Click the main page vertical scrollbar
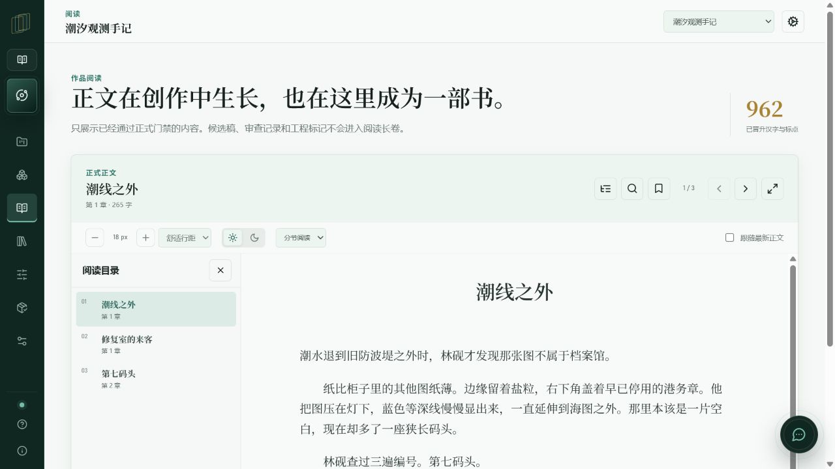Screen dimensions: 835x469 point(830,179)
